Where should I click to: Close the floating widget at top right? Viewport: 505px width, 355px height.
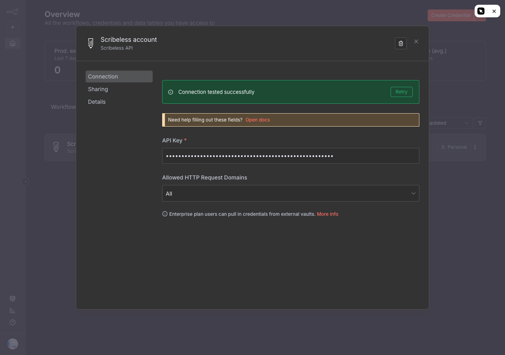pos(494,11)
